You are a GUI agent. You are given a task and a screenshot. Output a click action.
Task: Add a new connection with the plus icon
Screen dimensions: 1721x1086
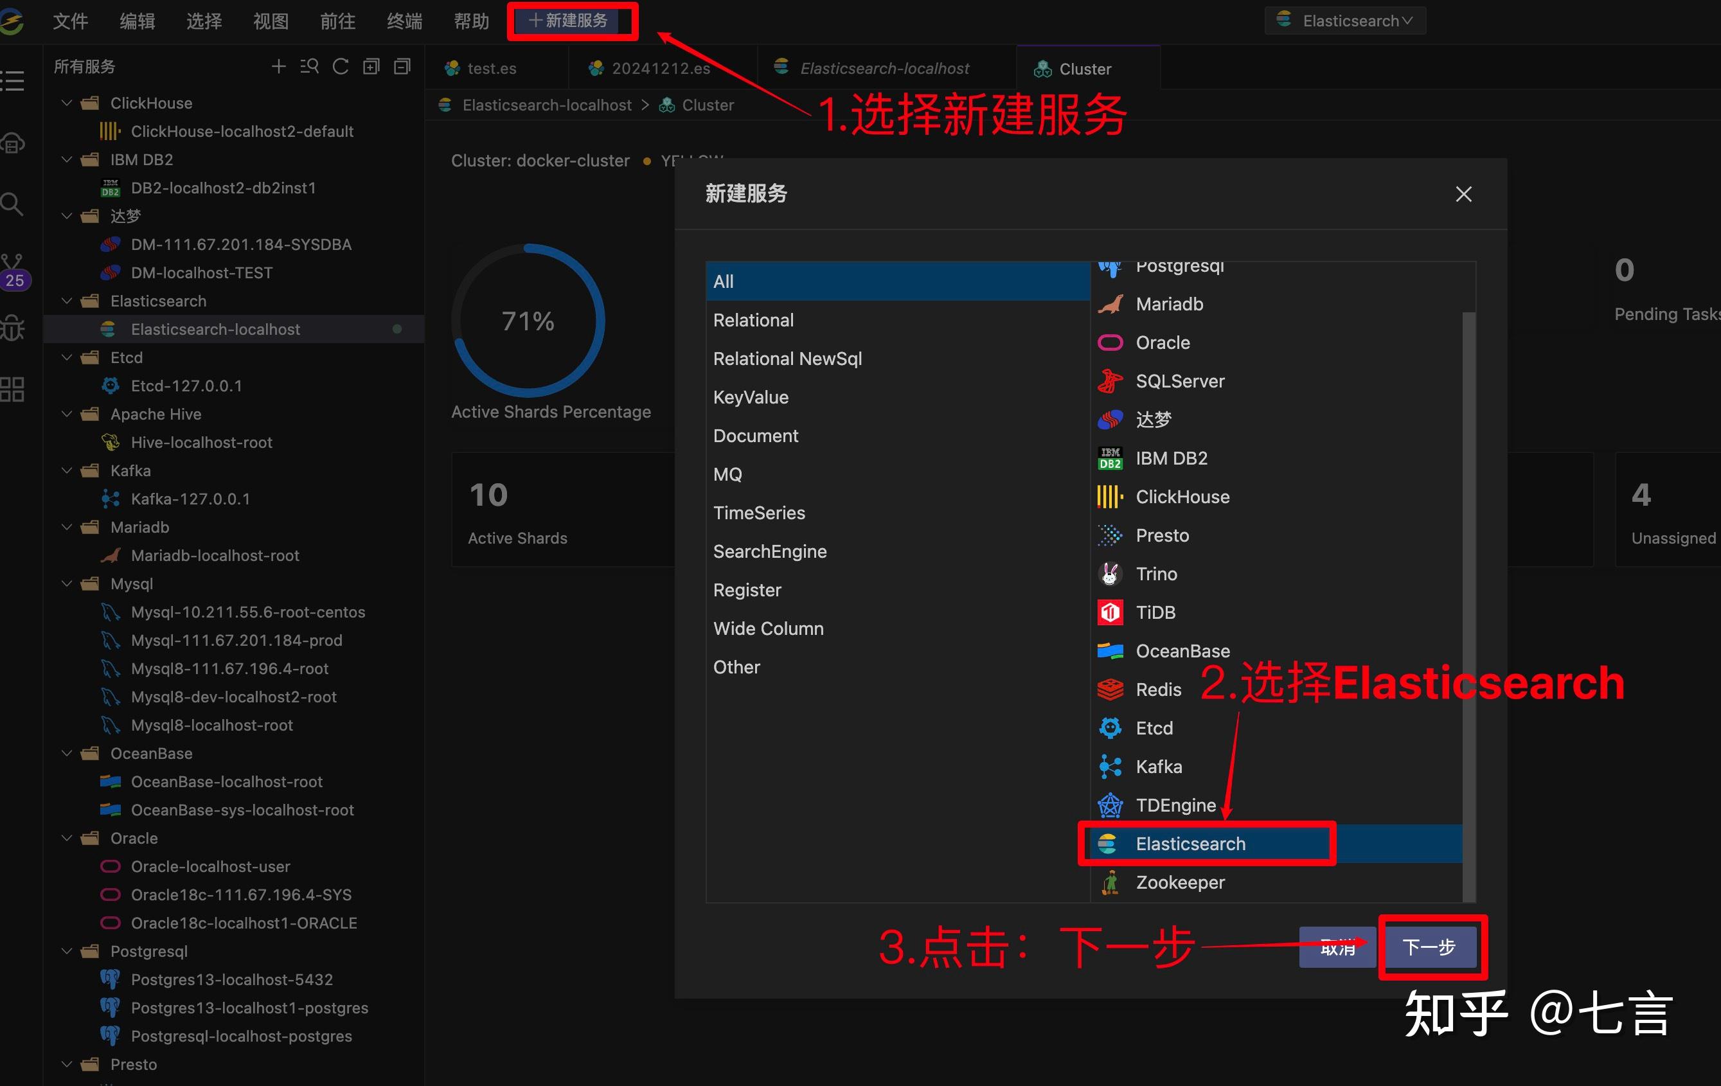279,66
